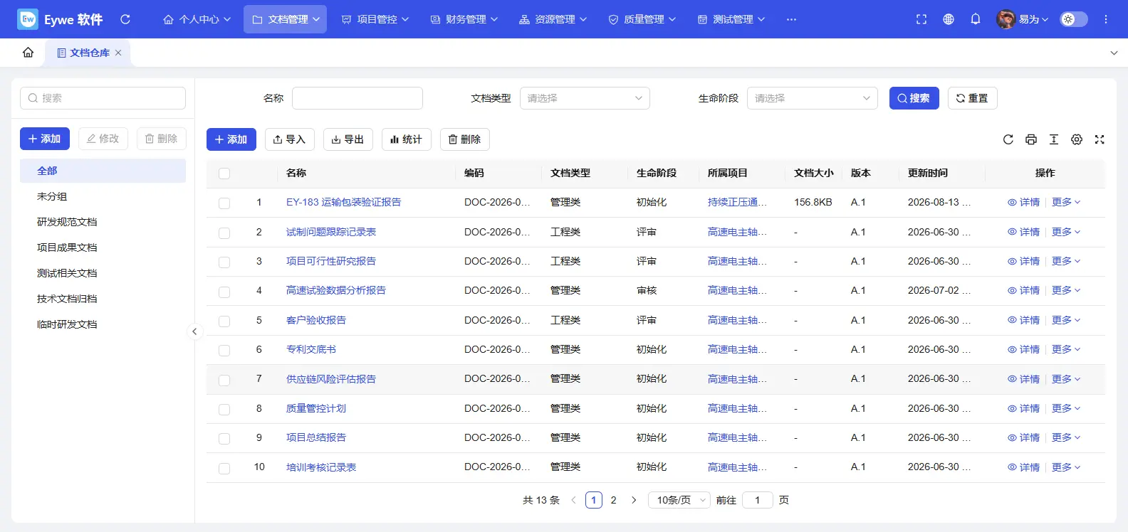Check row 4 高速试验数据分析报告 checkbox
Image resolution: width=1128 pixels, height=532 pixels.
(x=224, y=292)
